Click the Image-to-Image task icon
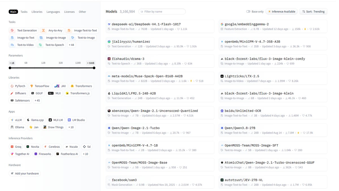Image resolution: width=339 pixels, height=191 pixels. coord(41,38)
